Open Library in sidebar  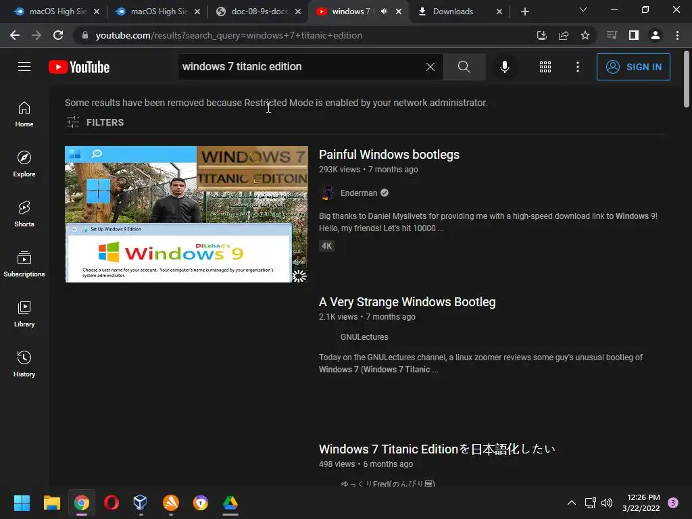tap(24, 314)
